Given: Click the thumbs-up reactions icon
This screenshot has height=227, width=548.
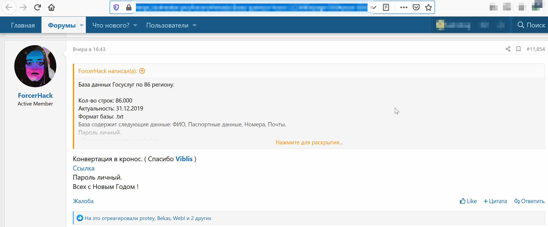Looking at the screenshot, I should pos(80,218).
